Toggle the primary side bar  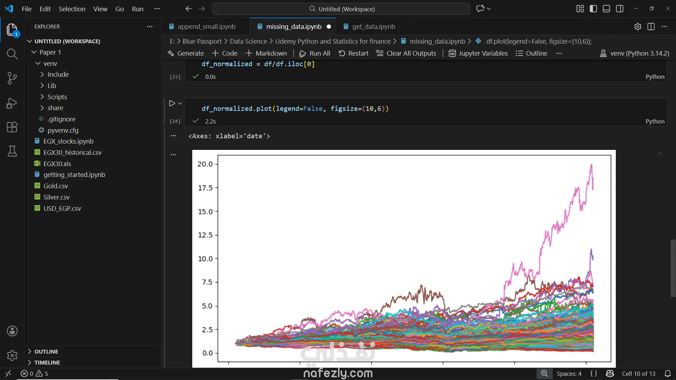pos(593,9)
